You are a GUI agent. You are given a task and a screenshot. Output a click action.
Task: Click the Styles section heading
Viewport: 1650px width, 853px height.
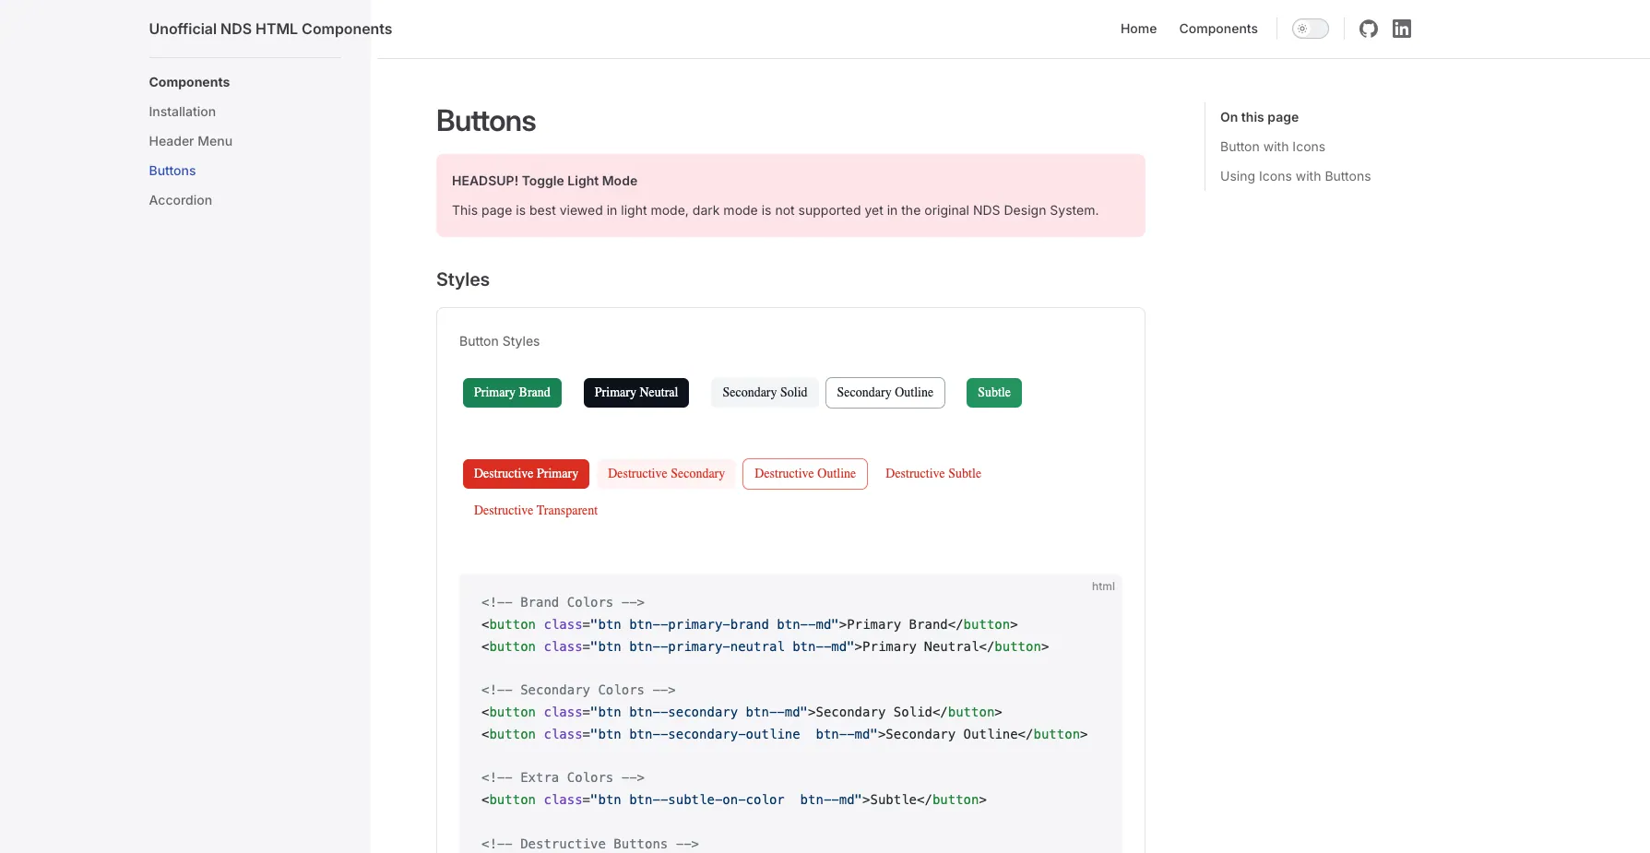pyautogui.click(x=463, y=279)
